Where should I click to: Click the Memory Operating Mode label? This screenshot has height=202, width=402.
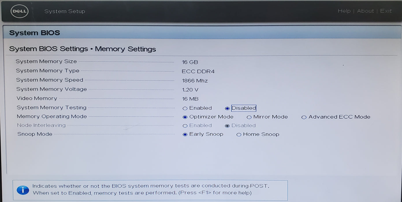point(52,117)
